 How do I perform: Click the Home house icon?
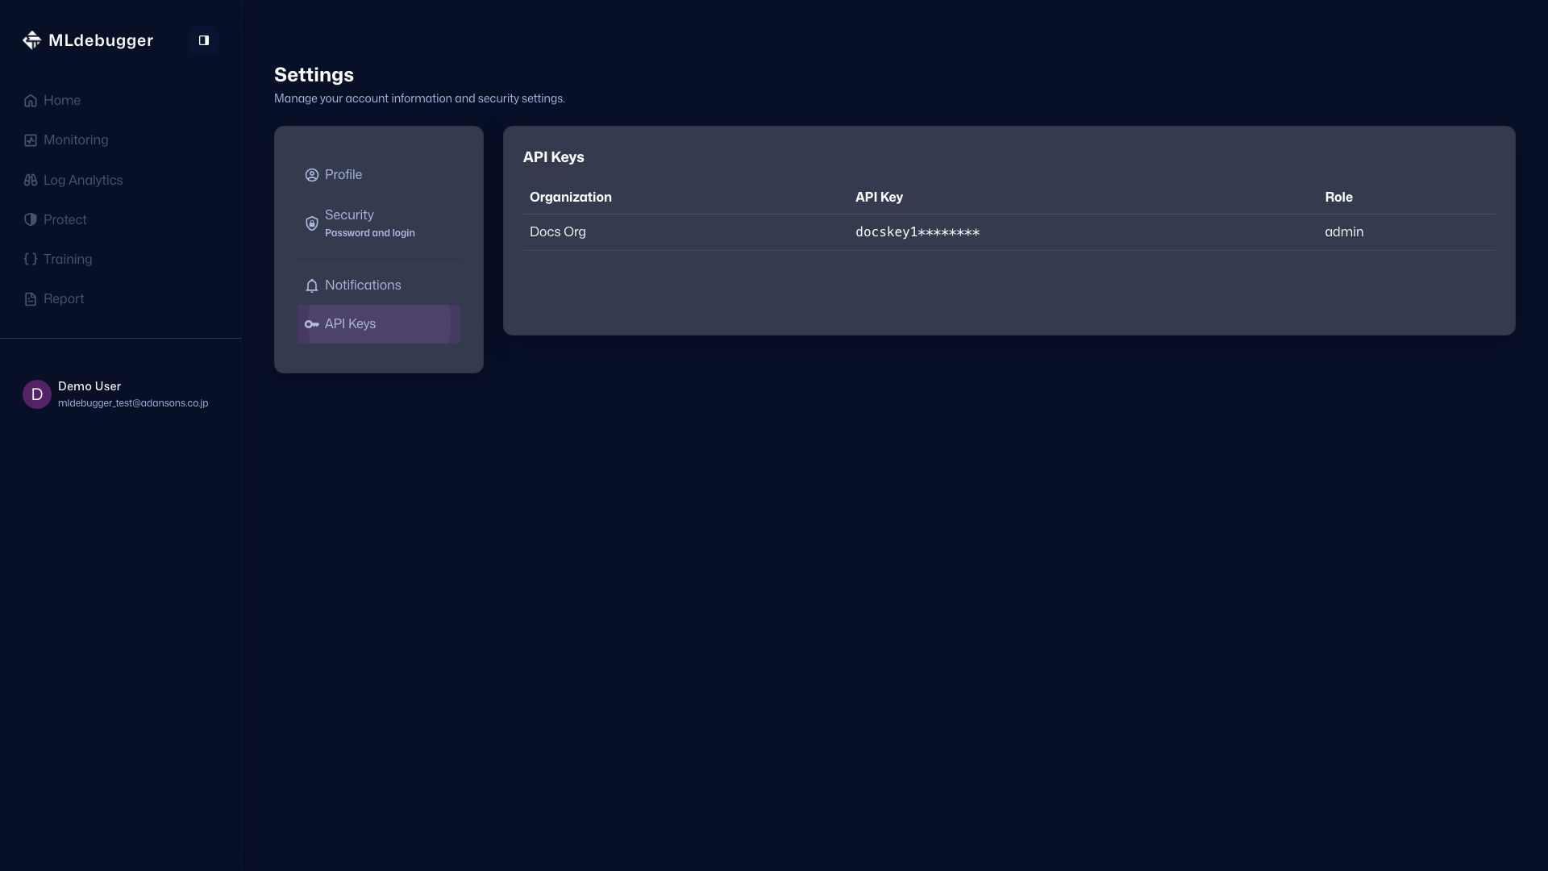[31, 101]
